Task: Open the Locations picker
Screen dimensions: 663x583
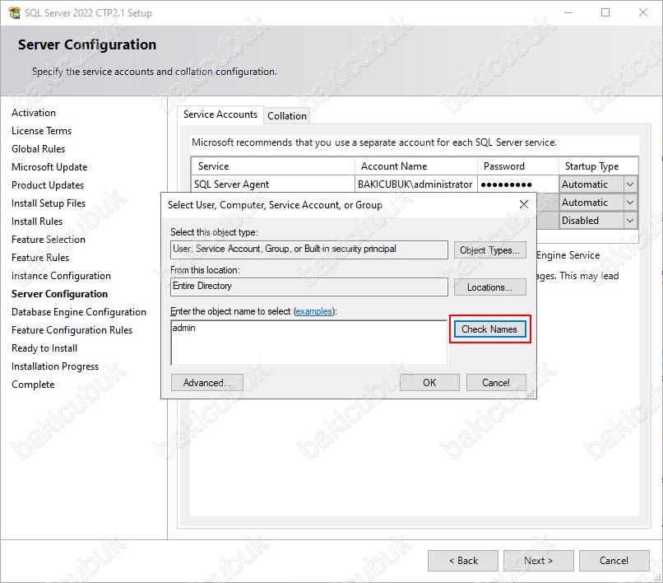Action: pyautogui.click(x=489, y=287)
